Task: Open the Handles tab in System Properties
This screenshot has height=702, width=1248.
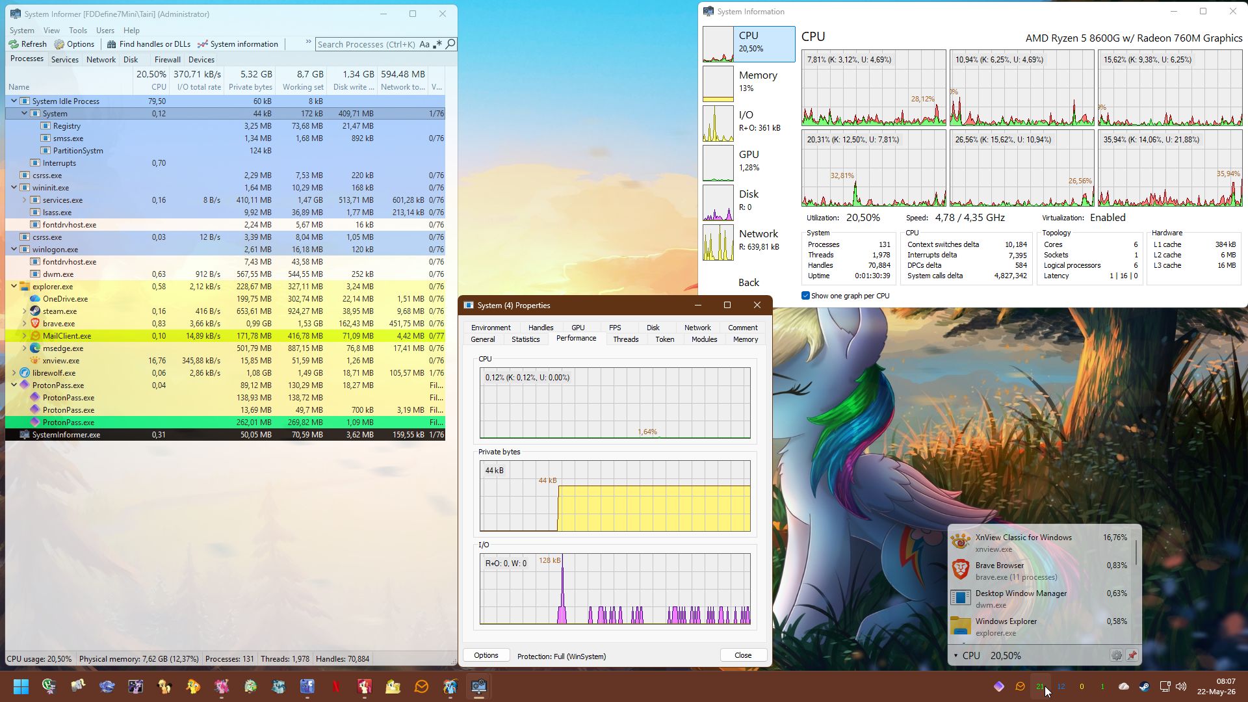Action: (x=541, y=328)
